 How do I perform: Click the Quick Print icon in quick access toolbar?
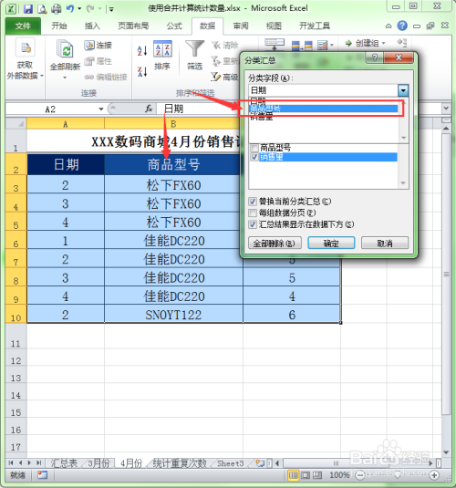57,9
